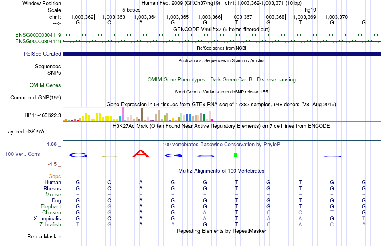The height and width of the screenshot is (246, 381).
Task: Click the Scale track label
Action: point(54,10)
